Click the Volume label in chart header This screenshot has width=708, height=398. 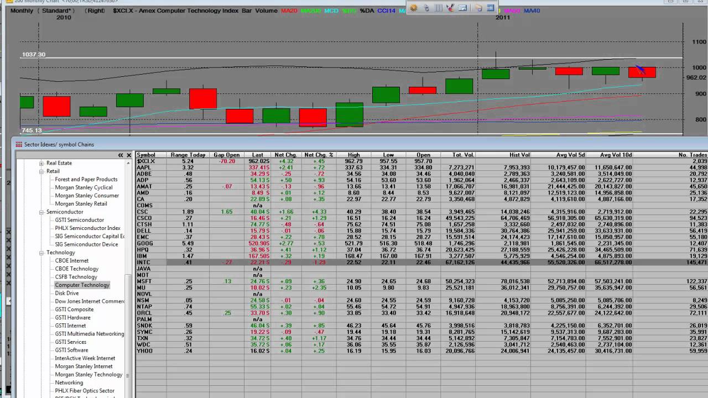coord(266,11)
